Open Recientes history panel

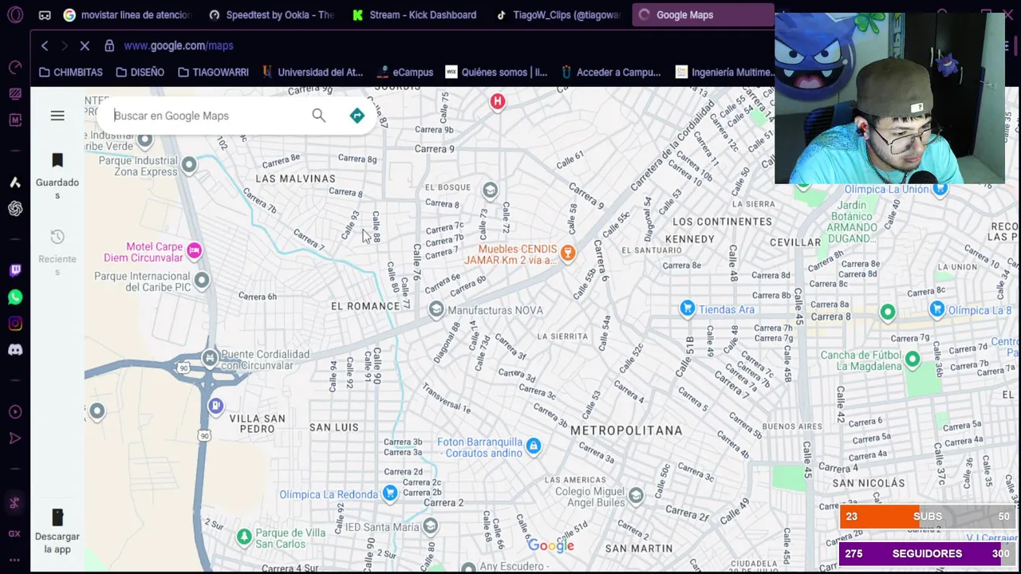tap(57, 252)
